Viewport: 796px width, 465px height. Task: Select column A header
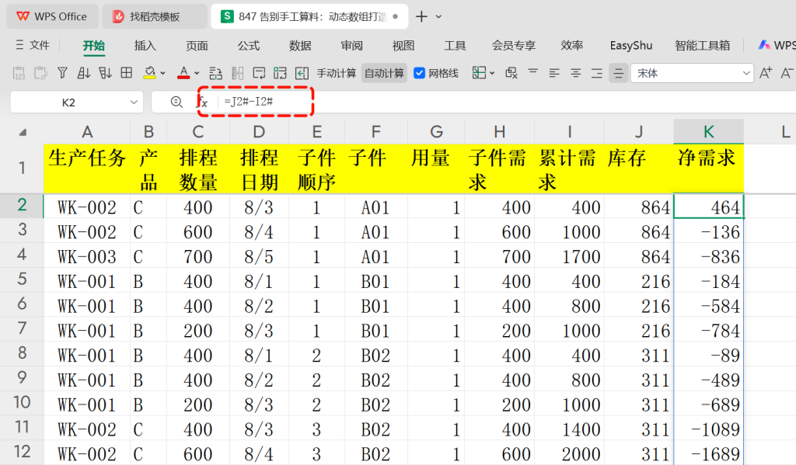point(87,132)
